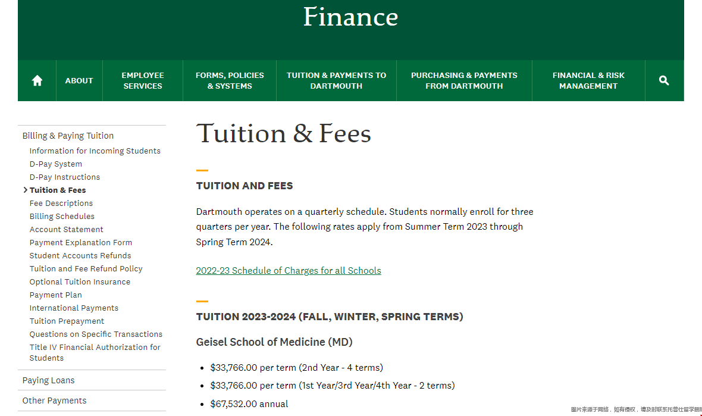Select Optional Tuition Insurance link
Image resolution: width=702 pixels, height=416 pixels.
point(80,281)
